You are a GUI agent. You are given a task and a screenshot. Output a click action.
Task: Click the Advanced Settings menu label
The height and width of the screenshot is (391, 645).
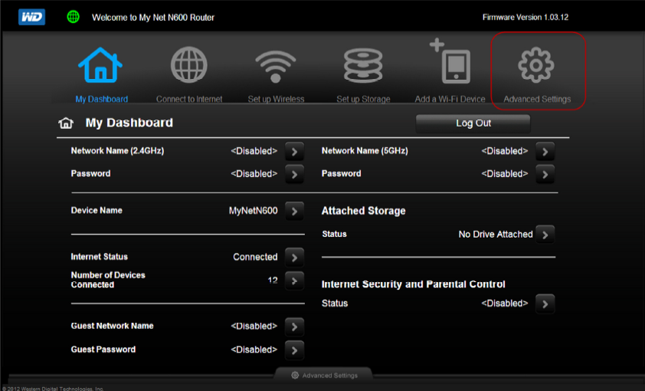click(x=537, y=99)
